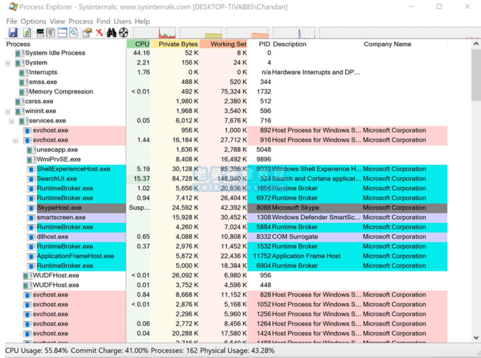Select the svchost.exe row with PID 892
Viewport: 481px width, 358px height.
pos(226,130)
